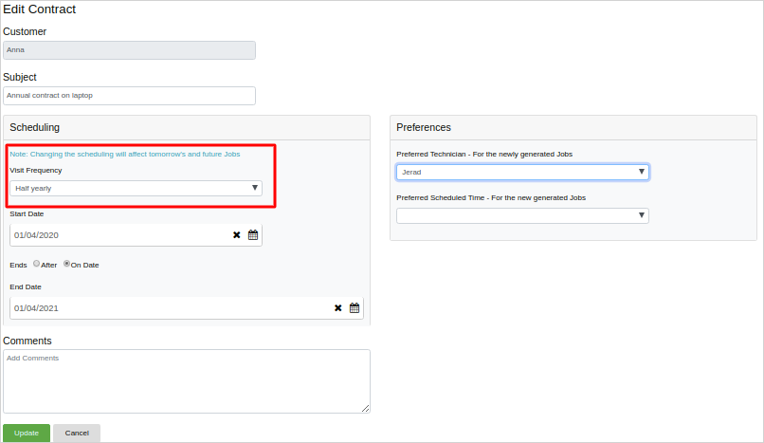The image size is (764, 443).
Task: Click the Subject input field
Action: pos(129,96)
